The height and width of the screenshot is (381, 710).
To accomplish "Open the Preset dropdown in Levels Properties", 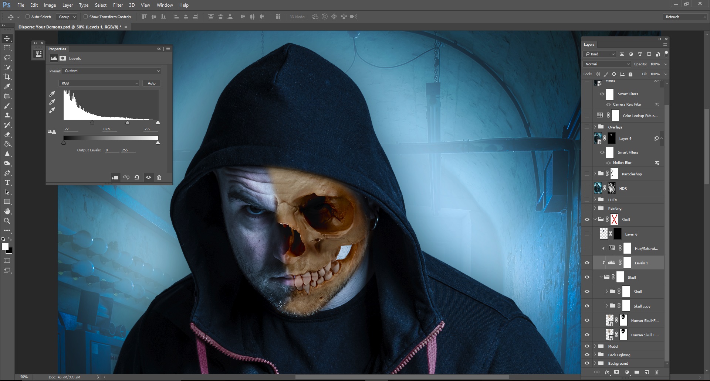I will click(111, 71).
